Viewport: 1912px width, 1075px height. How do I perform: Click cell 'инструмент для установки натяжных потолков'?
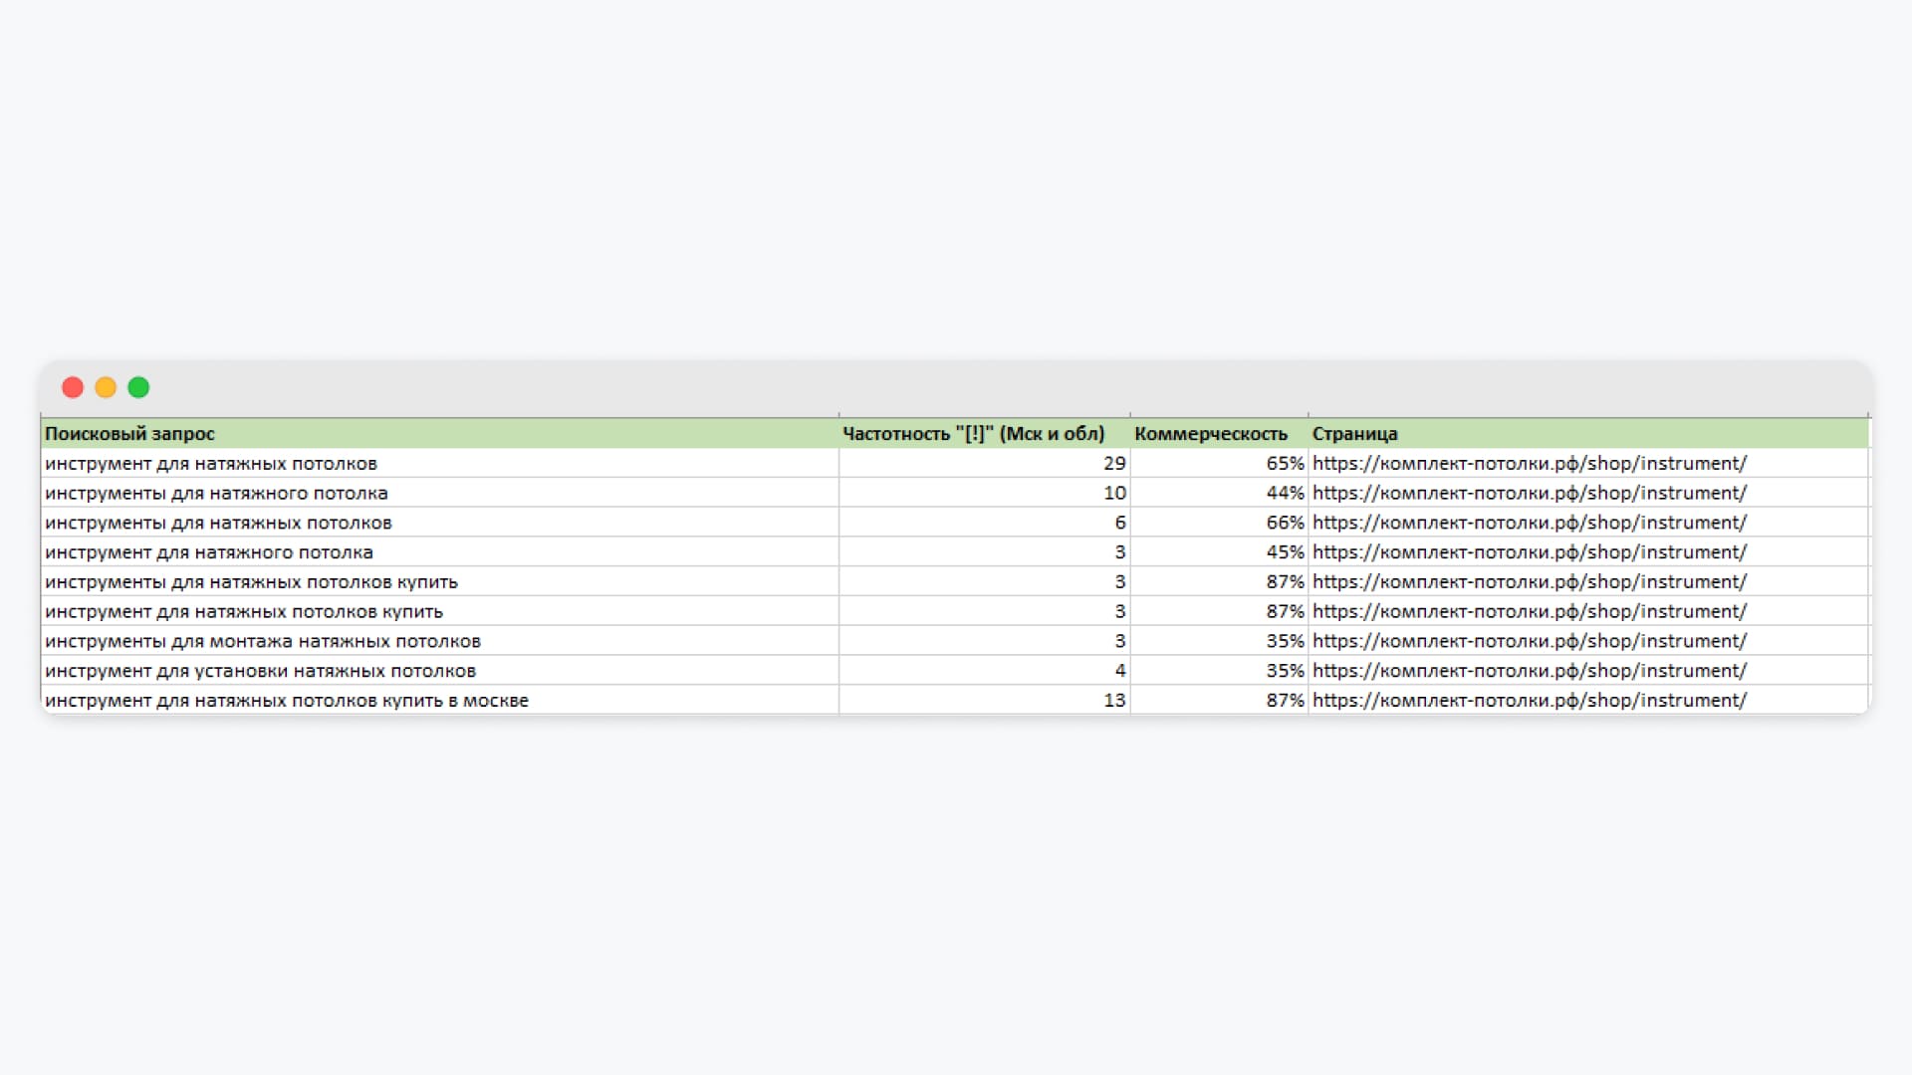[440, 671]
